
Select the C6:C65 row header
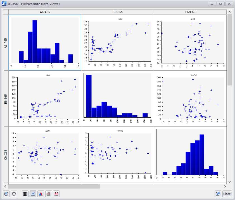6,154
